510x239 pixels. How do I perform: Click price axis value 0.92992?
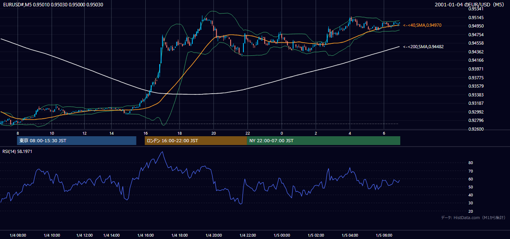point(476,112)
